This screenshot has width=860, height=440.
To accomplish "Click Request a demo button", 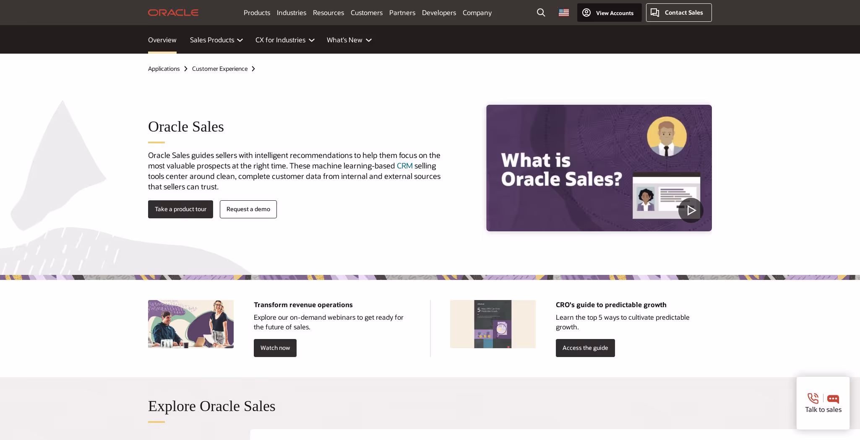I will (x=248, y=209).
